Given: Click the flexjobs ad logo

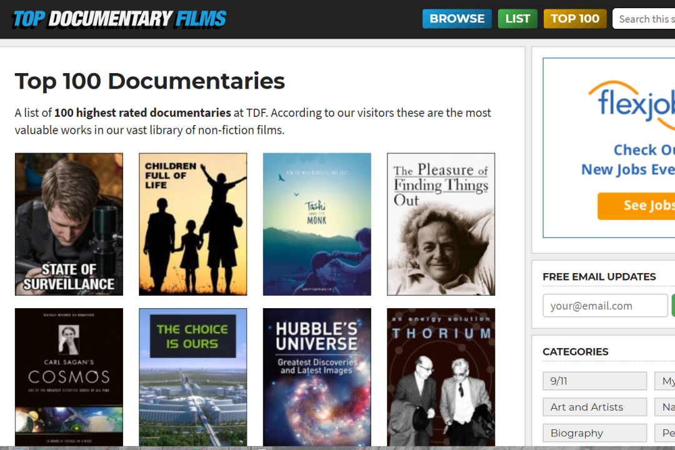Looking at the screenshot, I should pyautogui.click(x=632, y=104).
